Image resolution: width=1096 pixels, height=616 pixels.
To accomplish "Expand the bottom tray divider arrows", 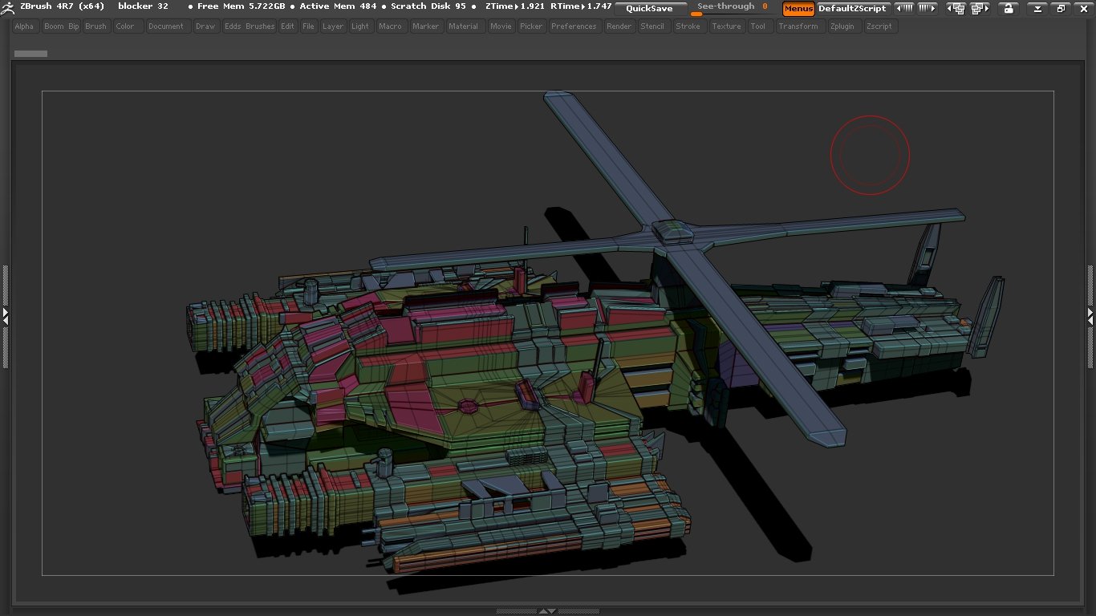I will click(x=547, y=611).
